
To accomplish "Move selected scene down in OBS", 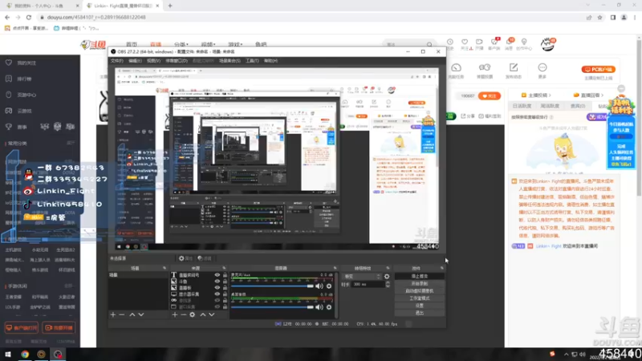I will [x=141, y=314].
